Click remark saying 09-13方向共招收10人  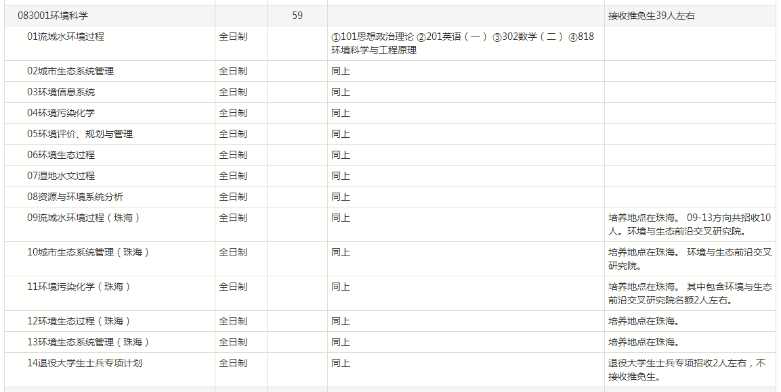(690, 224)
